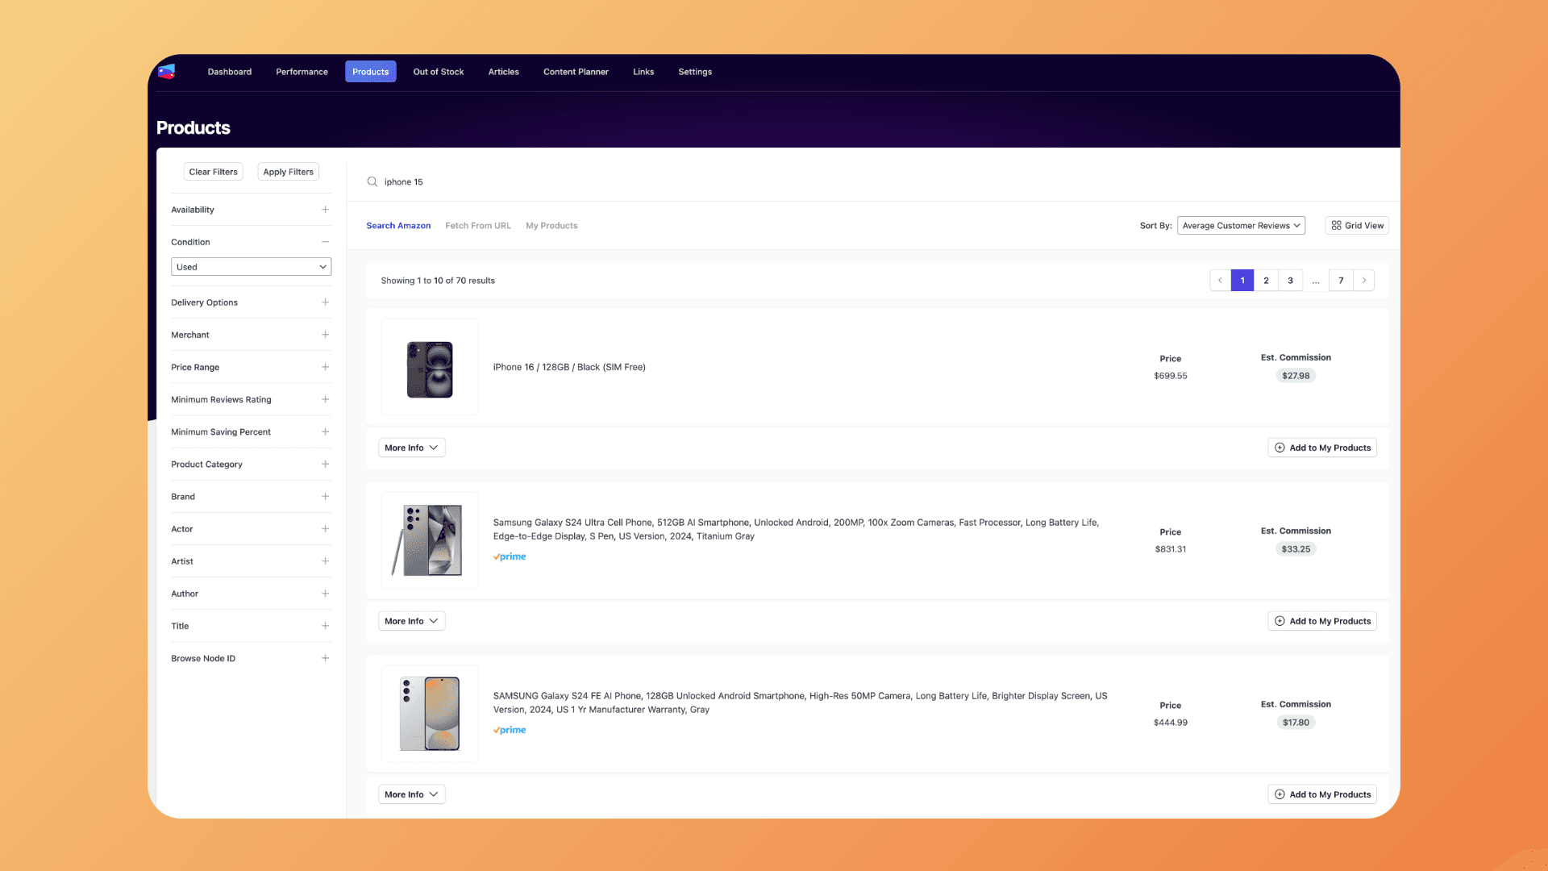
Task: Open the Sort By dropdown showing Average Customer Reviews
Action: tap(1240, 225)
